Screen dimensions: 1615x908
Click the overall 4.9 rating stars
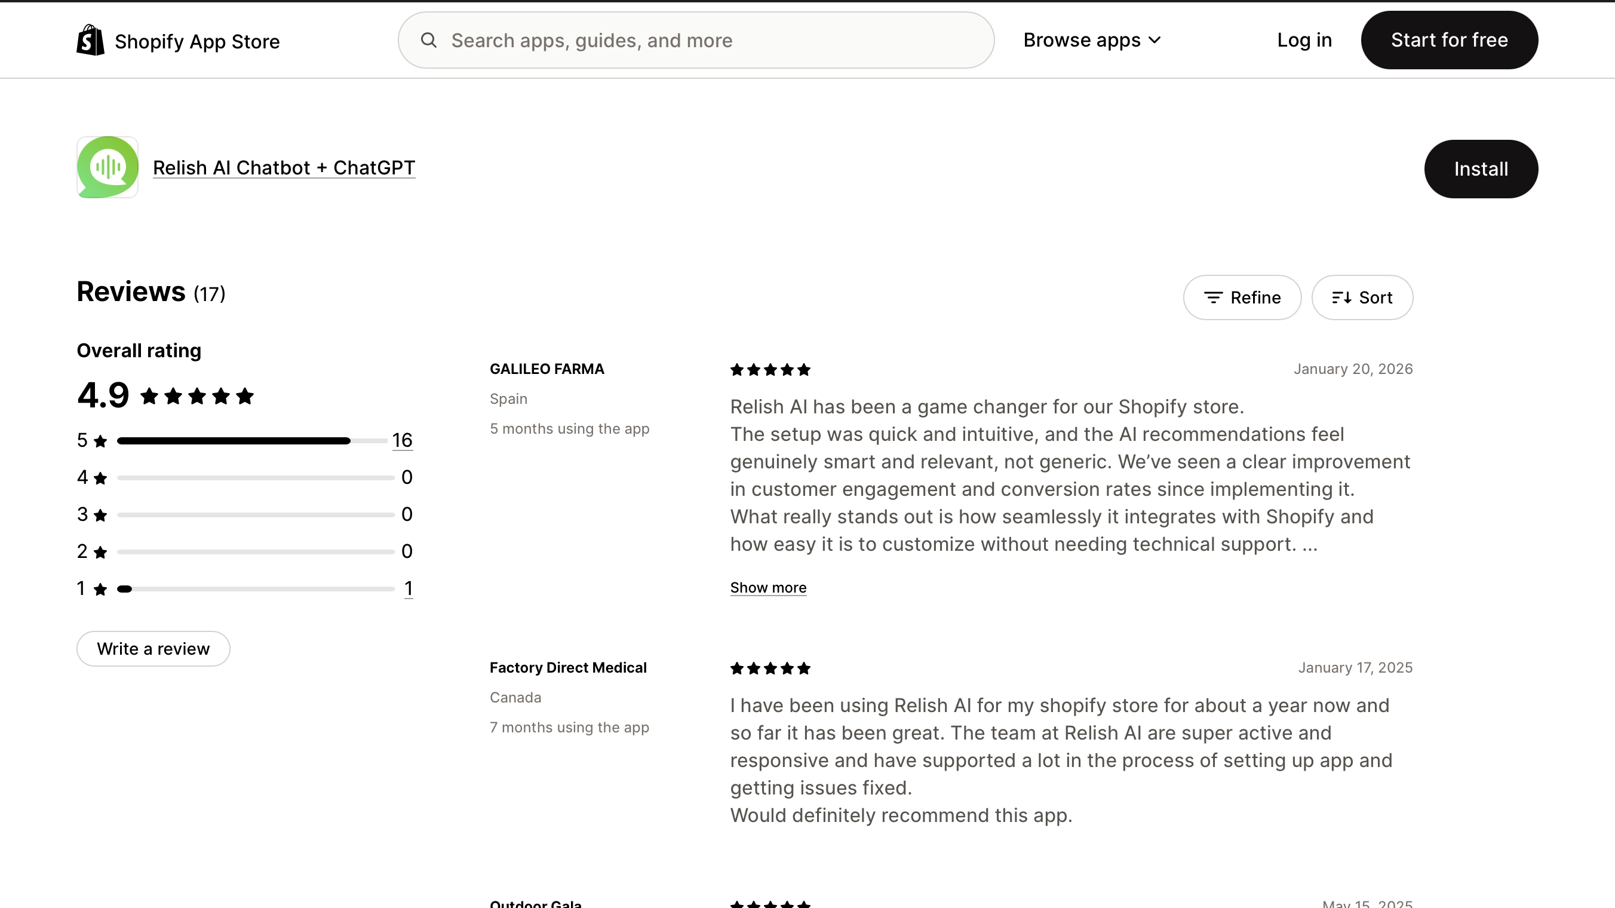(x=197, y=395)
